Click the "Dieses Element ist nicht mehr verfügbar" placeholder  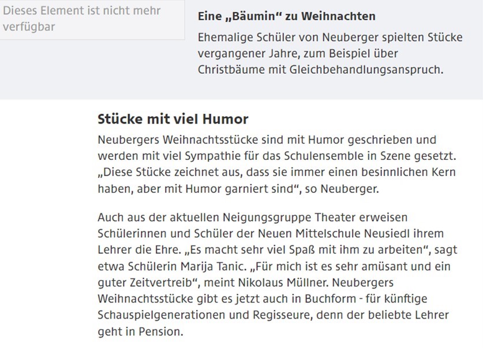[x=81, y=18]
